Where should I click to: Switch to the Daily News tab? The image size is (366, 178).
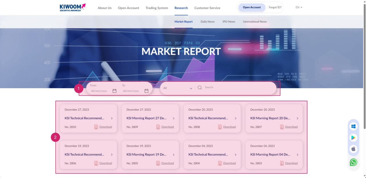point(207,22)
